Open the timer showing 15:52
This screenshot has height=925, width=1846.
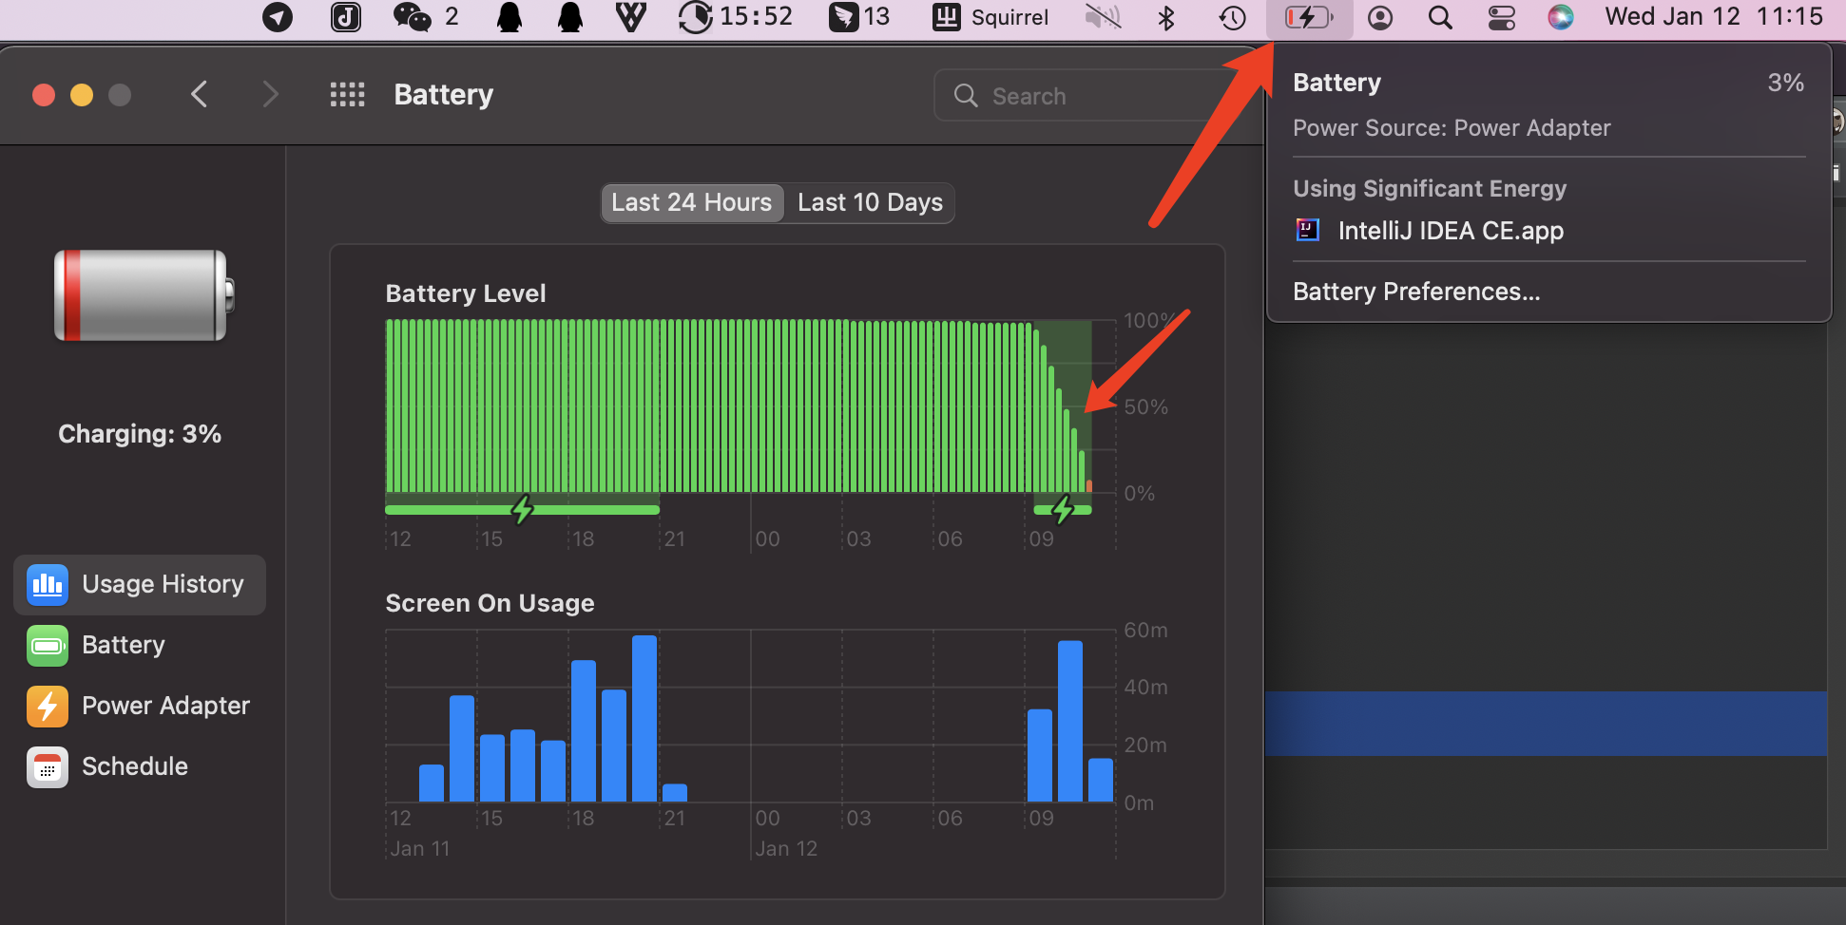[x=735, y=17]
